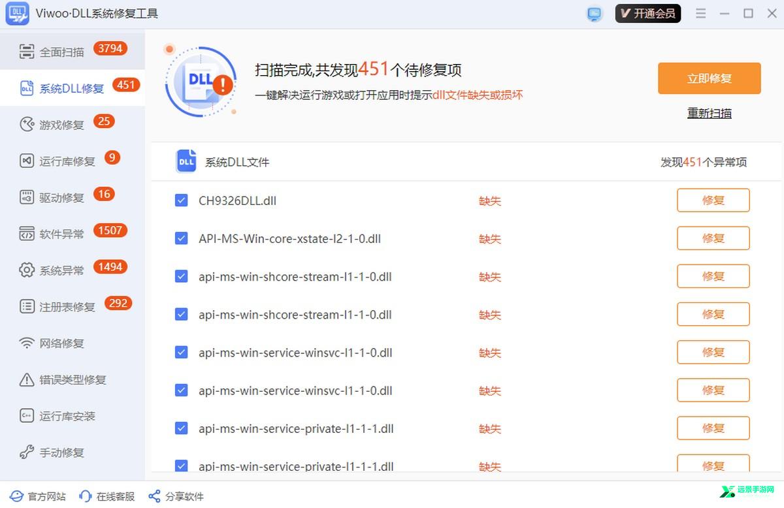Click the 重新扫描 link
Viewport: 784px width, 508px height.
pyautogui.click(x=709, y=113)
